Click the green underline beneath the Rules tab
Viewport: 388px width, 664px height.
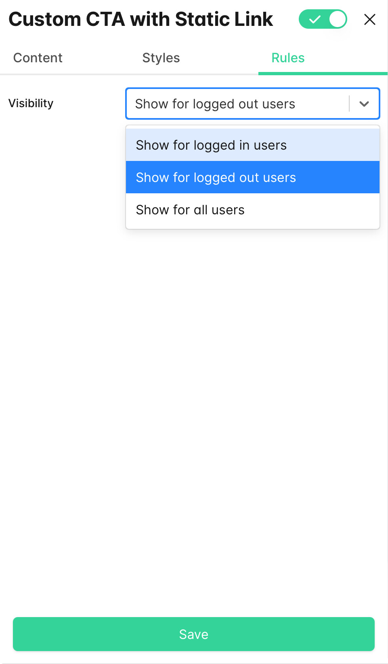(x=323, y=74)
